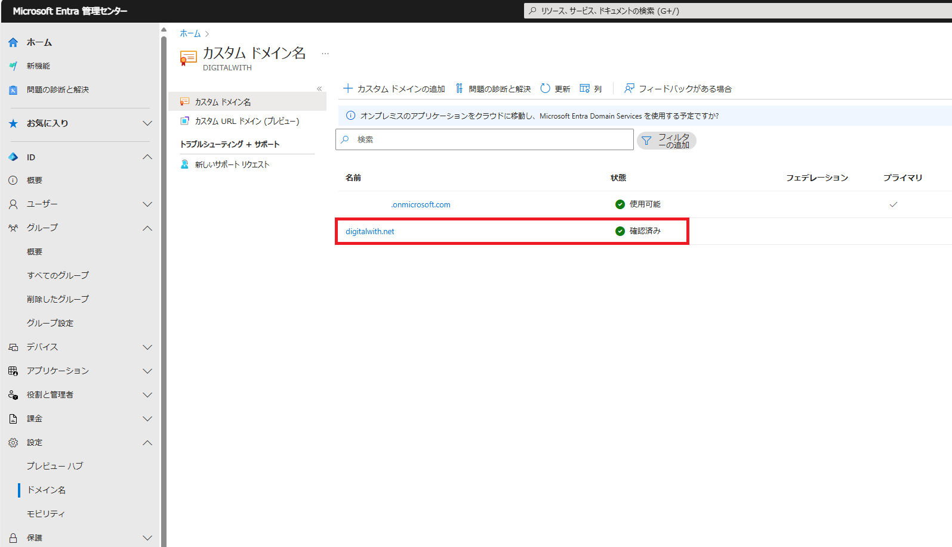The width and height of the screenshot is (952, 547).
Task: Click the お気に入り star icon
Action: coord(13,123)
